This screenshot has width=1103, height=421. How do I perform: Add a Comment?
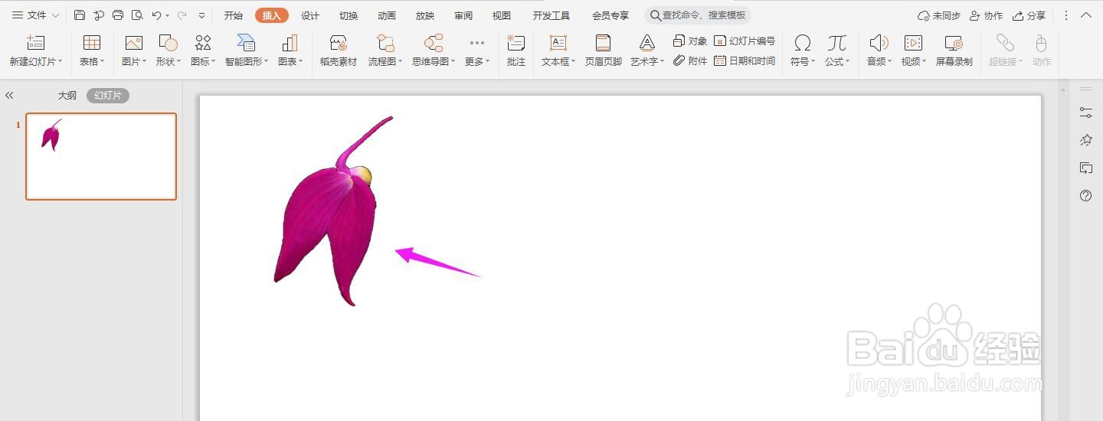pos(516,50)
